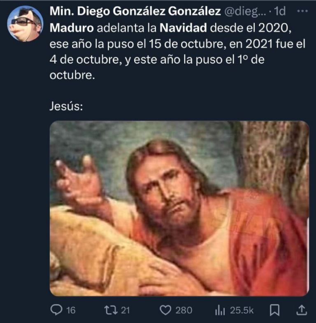The image size is (316, 323).
Task: Click the like count 280
Action: pyautogui.click(x=184, y=311)
